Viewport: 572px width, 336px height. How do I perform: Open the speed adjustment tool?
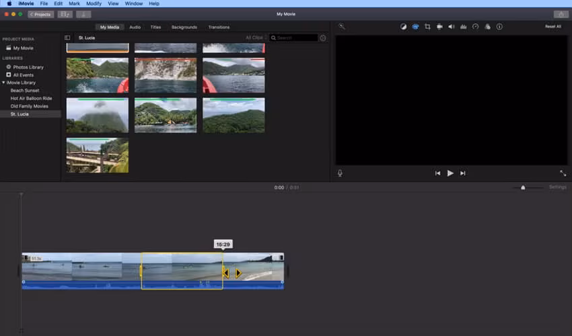click(475, 27)
